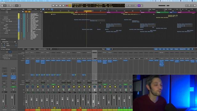
Task: Open the Mix menu in menu bar
Action: [33, 1]
